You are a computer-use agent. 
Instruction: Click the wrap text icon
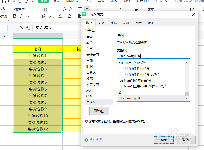[x=136, y=9]
